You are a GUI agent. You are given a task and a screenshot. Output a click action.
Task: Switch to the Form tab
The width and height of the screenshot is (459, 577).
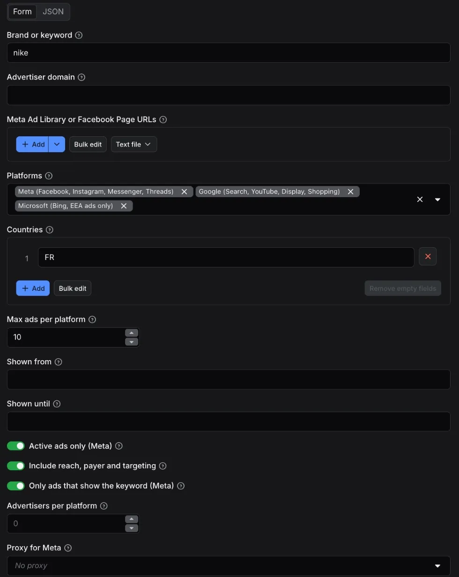pyautogui.click(x=22, y=12)
